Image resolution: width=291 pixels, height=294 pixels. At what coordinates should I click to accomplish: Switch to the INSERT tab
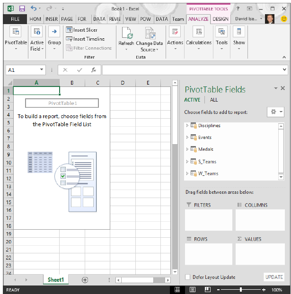(52, 19)
